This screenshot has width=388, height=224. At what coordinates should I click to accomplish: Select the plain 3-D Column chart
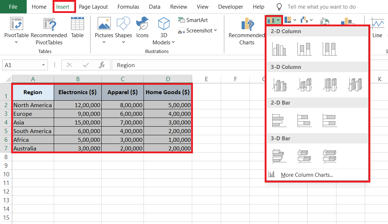coord(355,85)
